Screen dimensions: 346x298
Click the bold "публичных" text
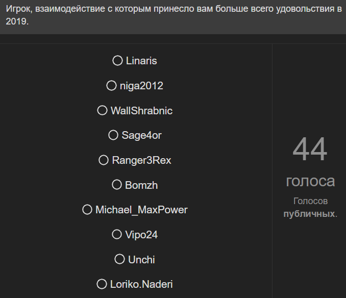309,213
